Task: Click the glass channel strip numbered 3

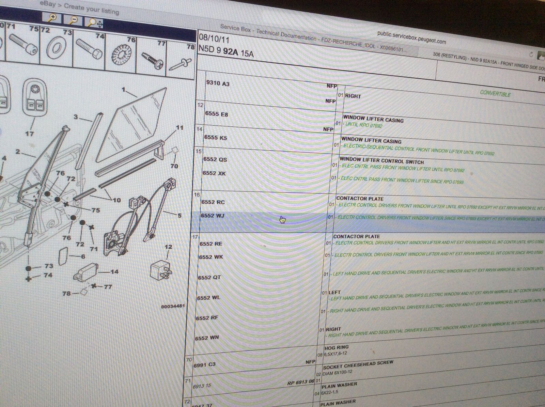Action: (x=90, y=141)
